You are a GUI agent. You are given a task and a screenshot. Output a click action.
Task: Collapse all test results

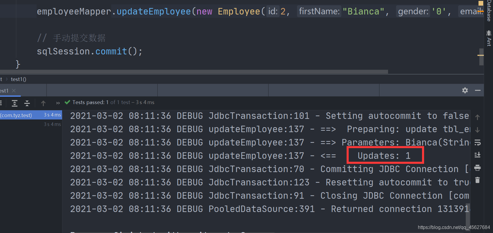[27, 103]
